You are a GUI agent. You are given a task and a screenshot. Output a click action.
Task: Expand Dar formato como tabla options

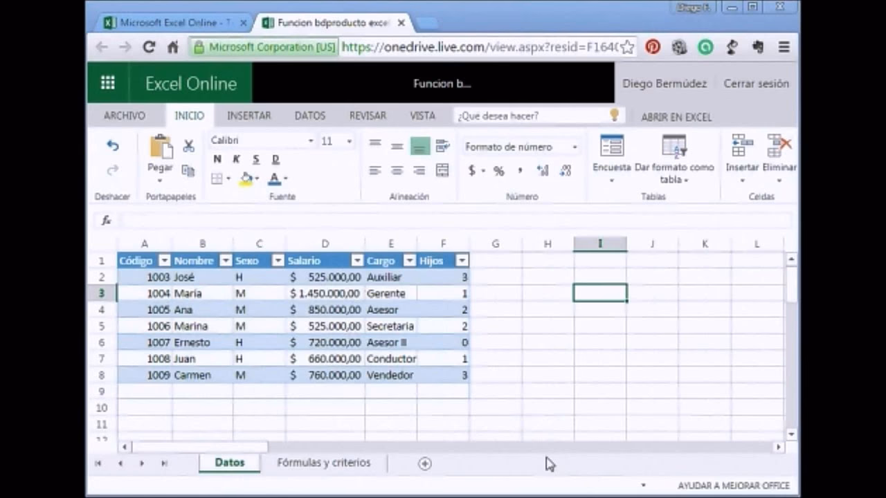click(x=673, y=158)
